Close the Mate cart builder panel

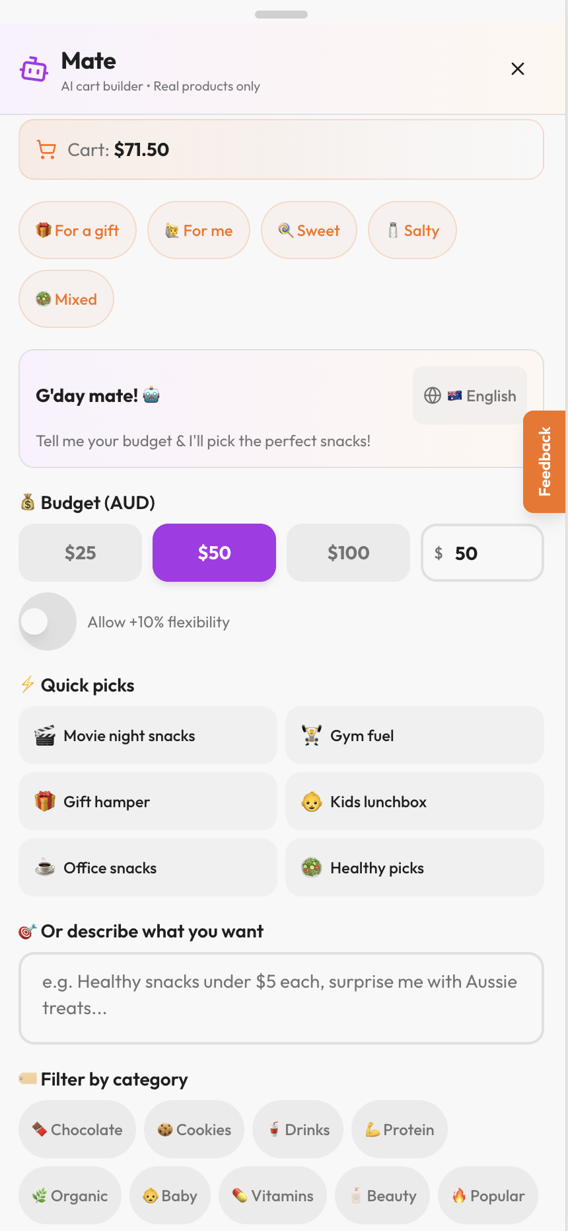pyautogui.click(x=518, y=69)
